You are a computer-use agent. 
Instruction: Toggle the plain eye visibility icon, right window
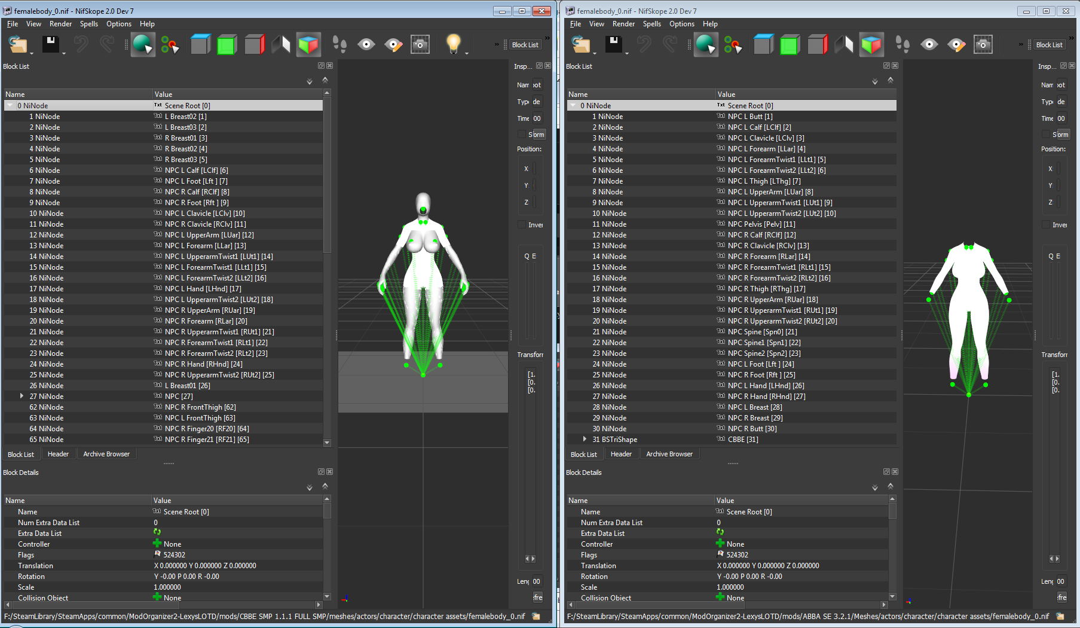(929, 45)
